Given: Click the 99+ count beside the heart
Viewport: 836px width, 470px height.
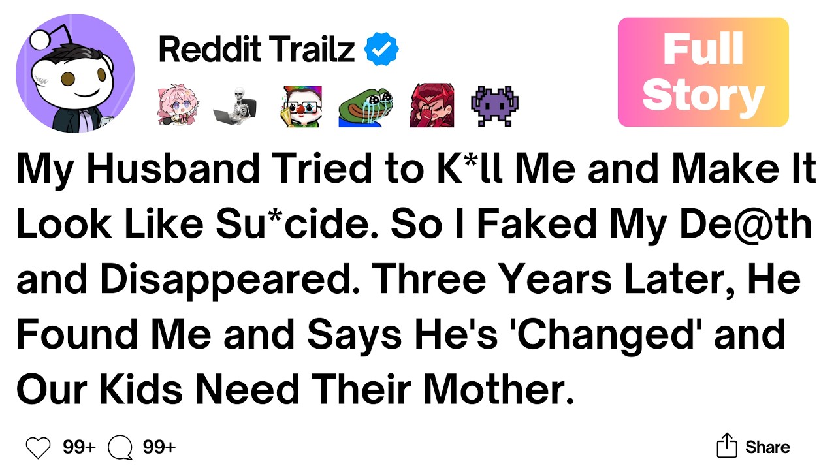Looking at the screenshot, I should tap(79, 448).
